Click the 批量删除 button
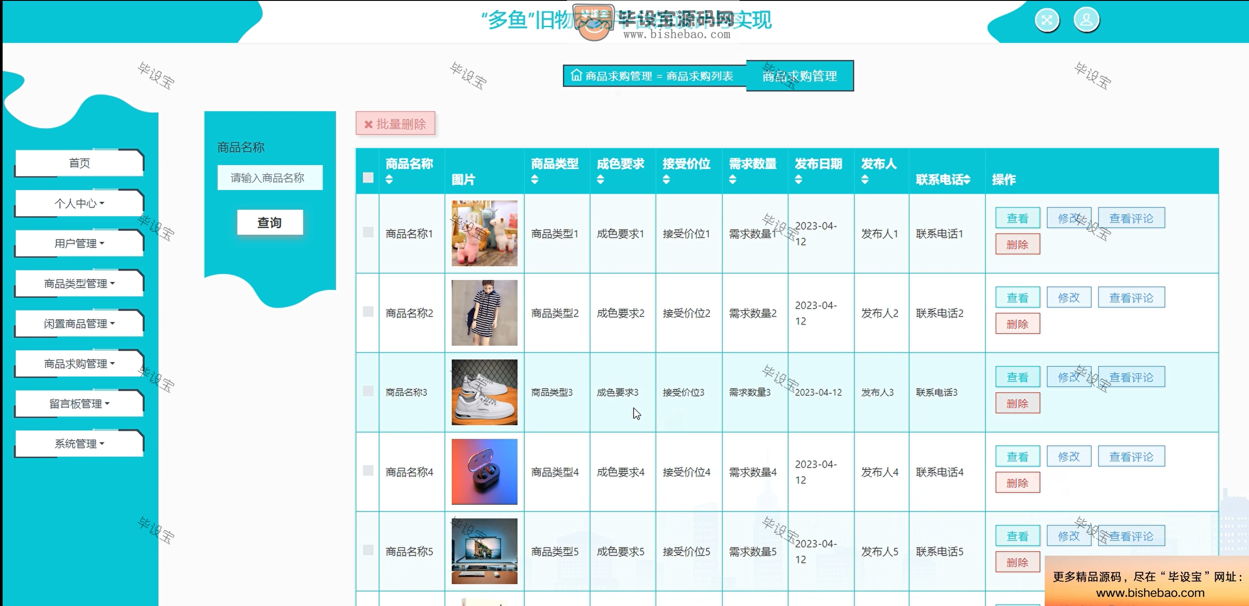The image size is (1249, 606). 395,124
